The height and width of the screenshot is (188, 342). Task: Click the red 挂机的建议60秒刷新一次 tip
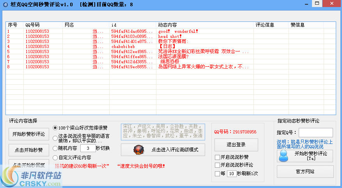click(x=82, y=166)
